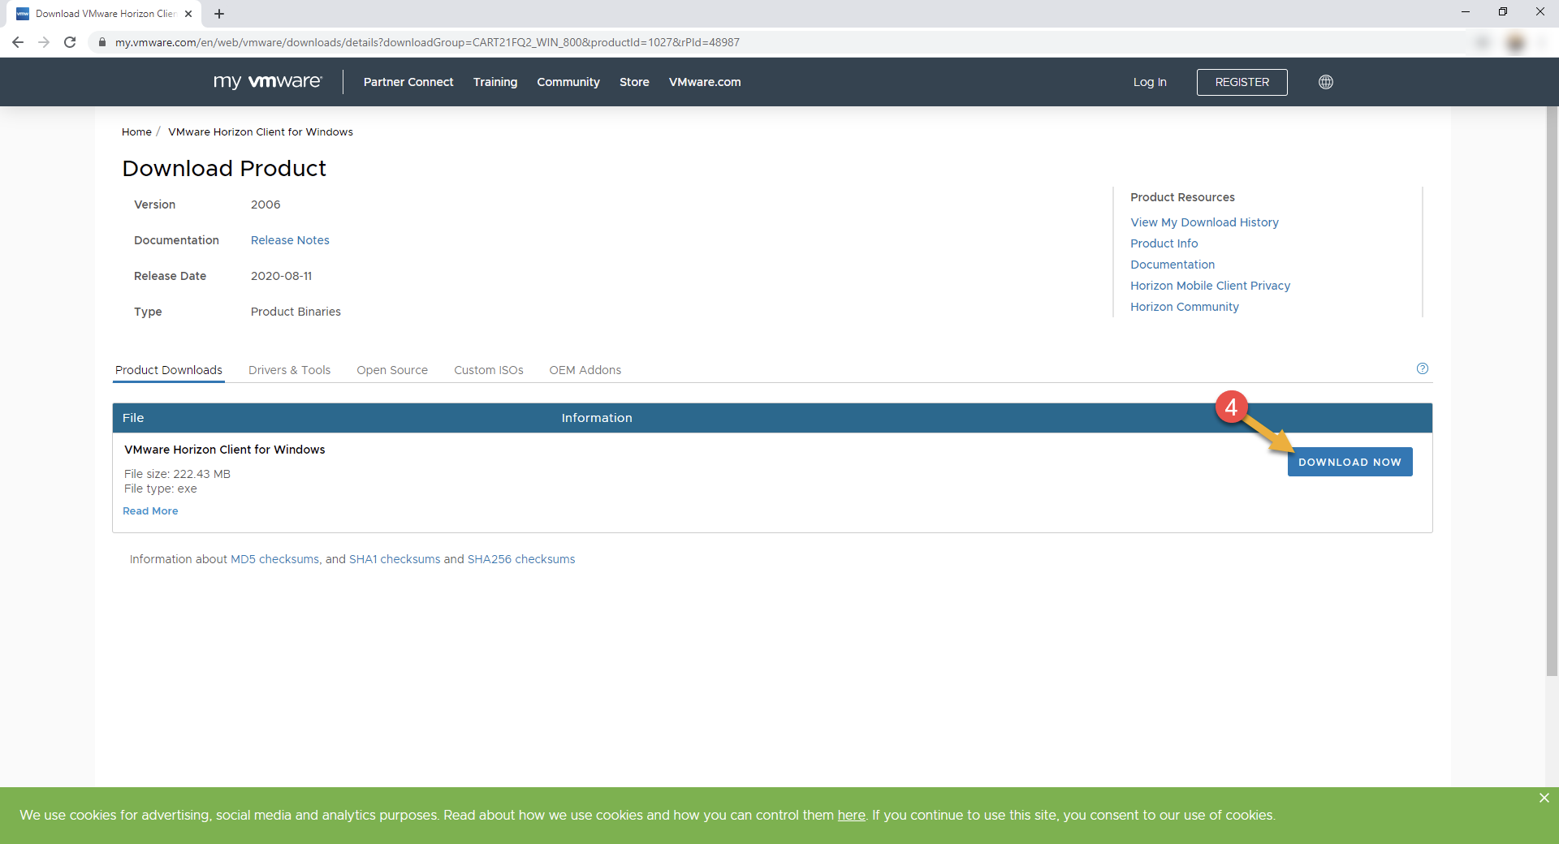Click the REGISTER button
Image resolution: width=1559 pixels, height=844 pixels.
[1242, 82]
